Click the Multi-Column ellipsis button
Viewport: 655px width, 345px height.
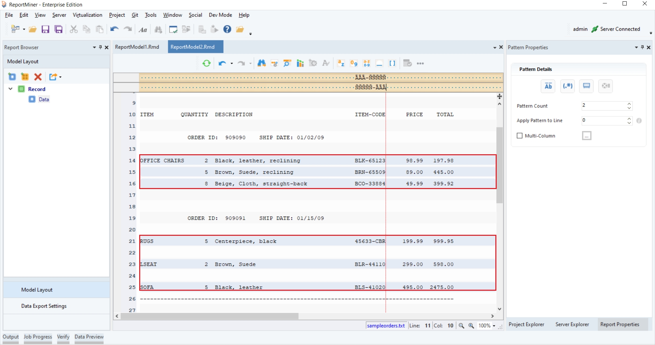(x=586, y=136)
